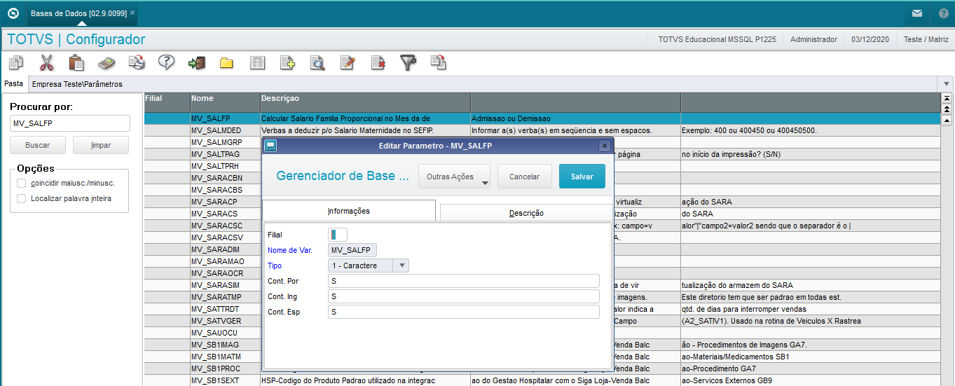The width and height of the screenshot is (955, 386).
Task: Click the funnel filter icon
Action: 408,62
